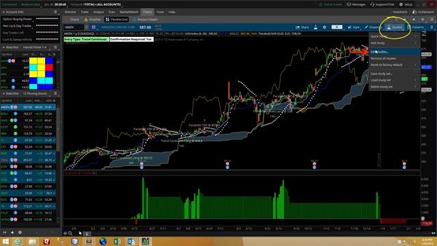Screen dimensions: 437x246
Task: Open the Flexible Grid sub-tab
Action: point(117,20)
